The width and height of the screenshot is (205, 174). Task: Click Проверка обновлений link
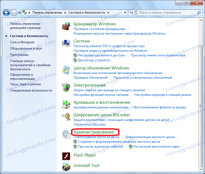90,78
